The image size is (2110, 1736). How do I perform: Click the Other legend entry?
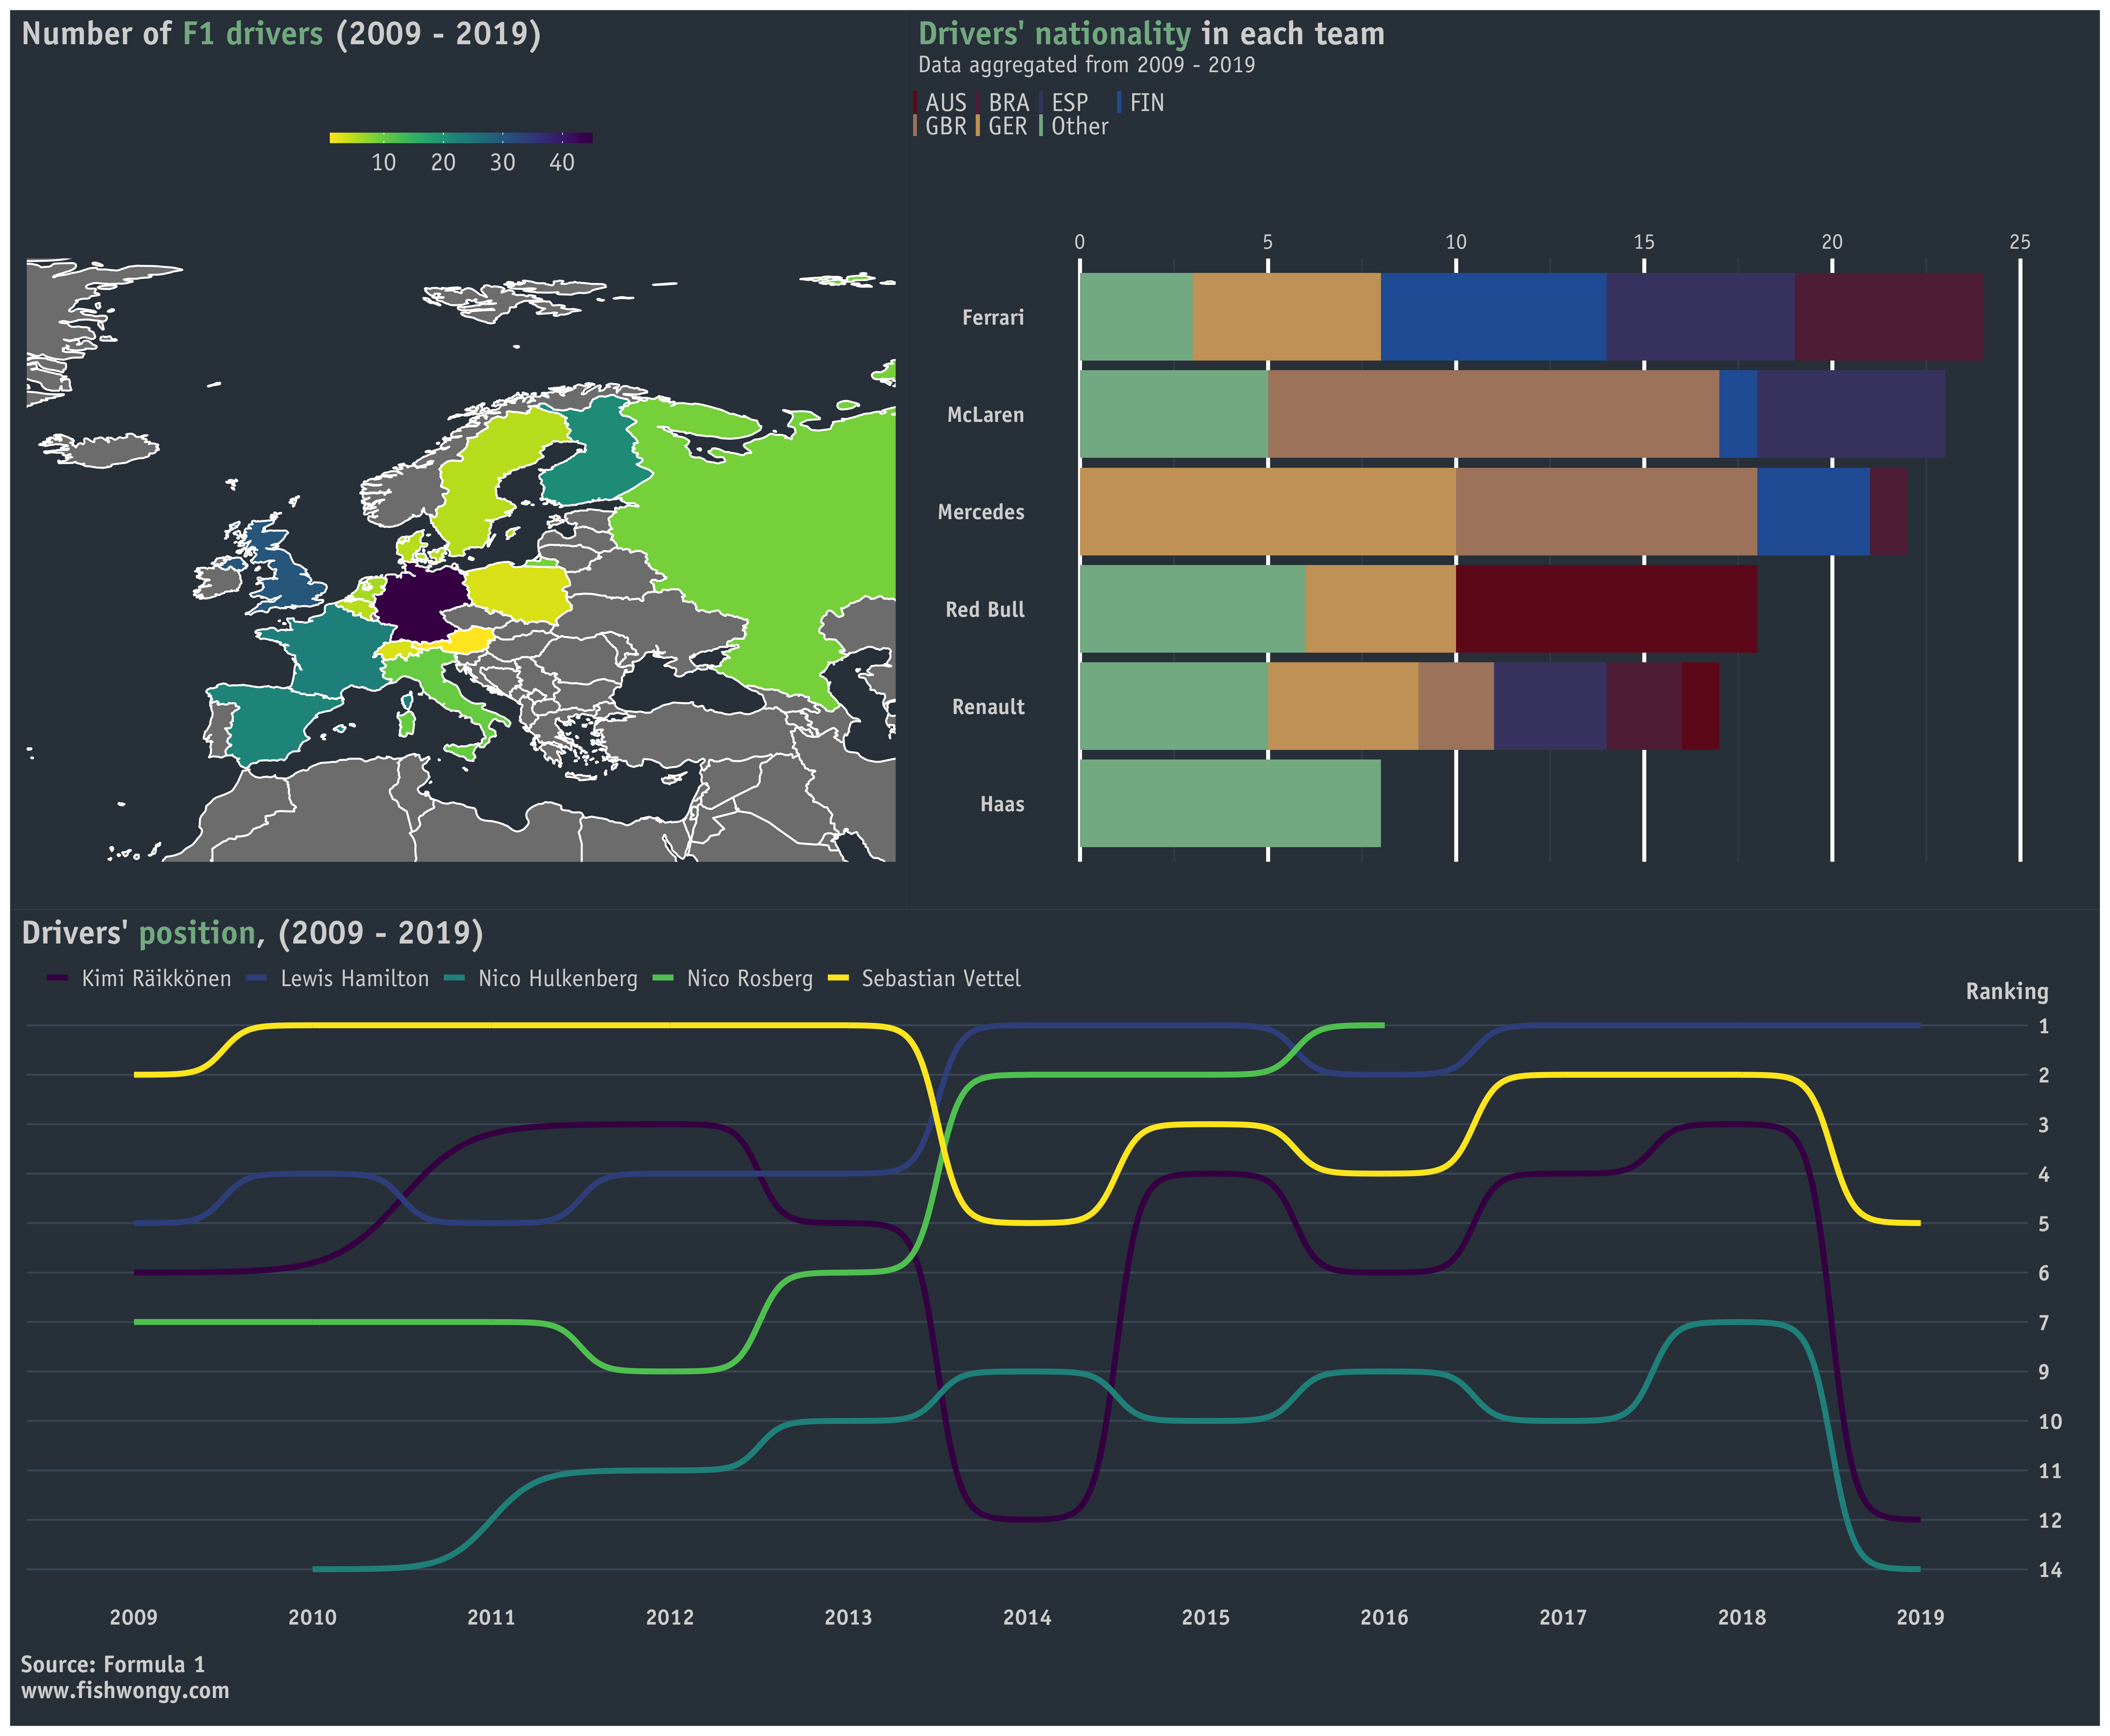coord(1074,127)
